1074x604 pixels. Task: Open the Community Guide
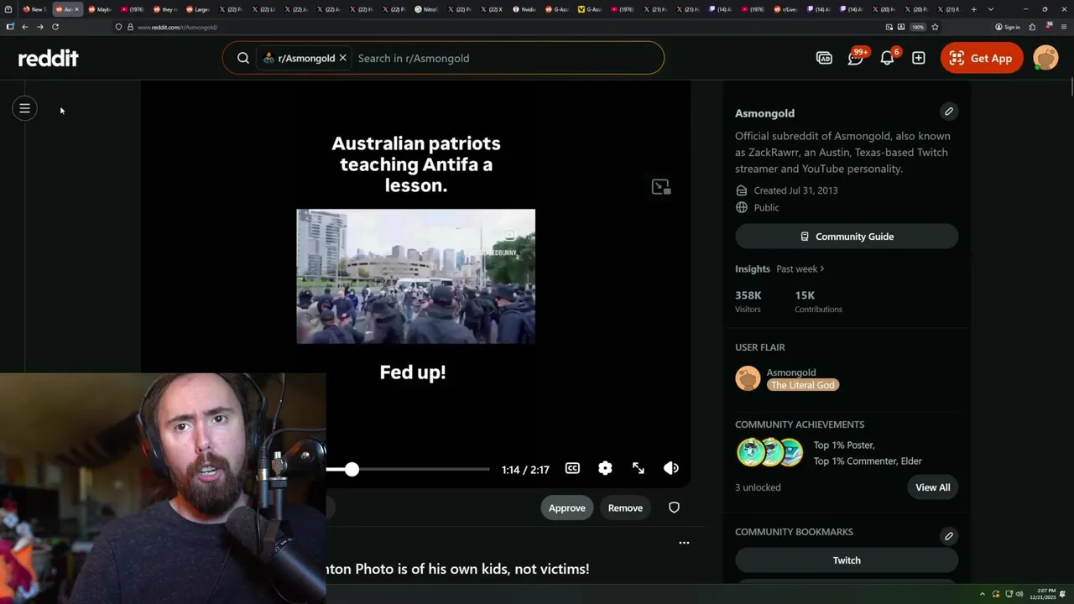847,237
